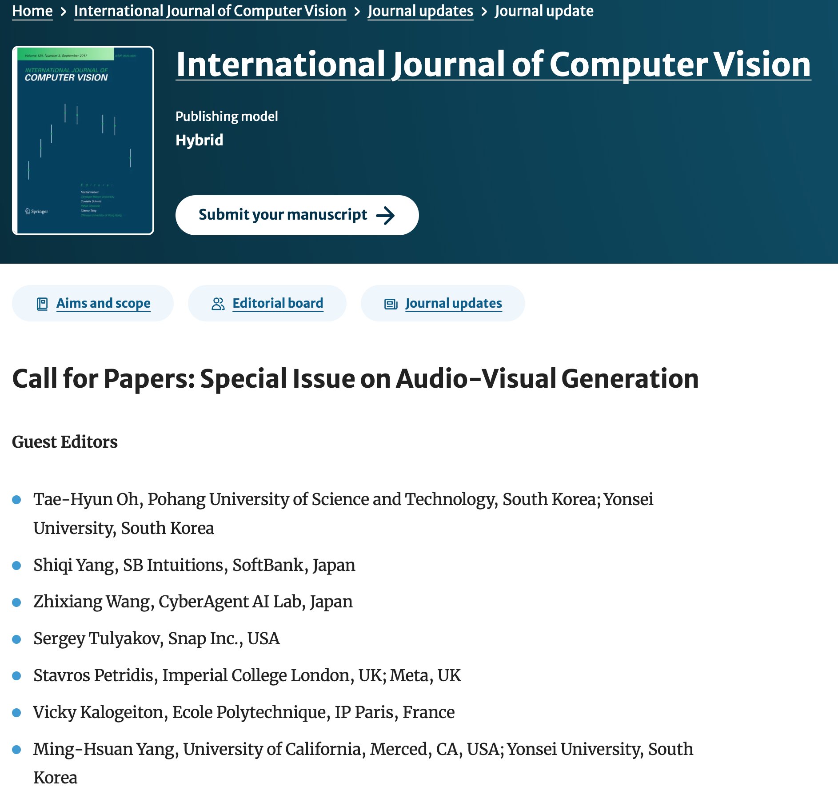Click the Journal updates newspaper icon
The width and height of the screenshot is (838, 795).
tap(391, 304)
